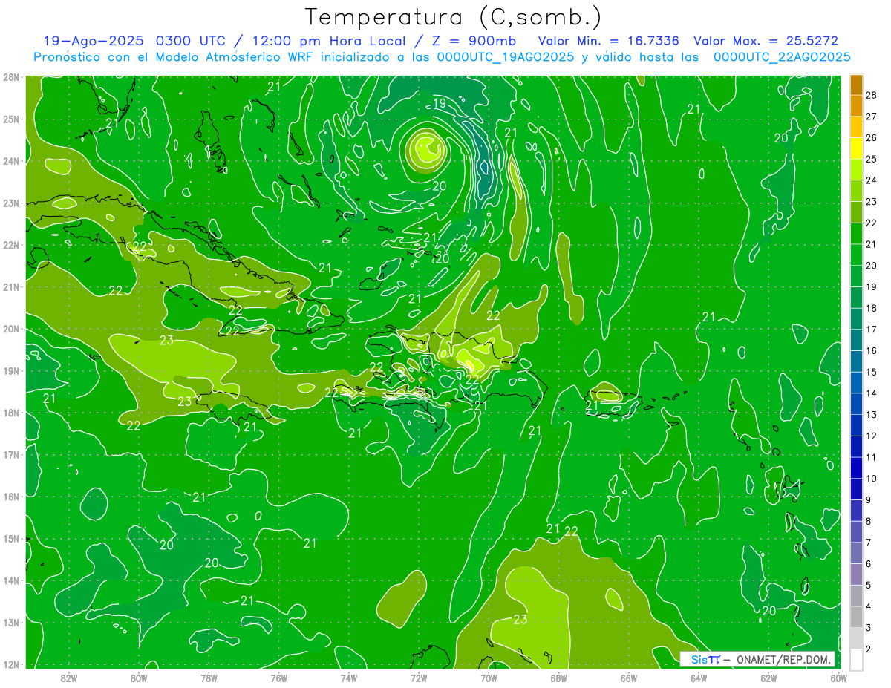
Task: Click the 12N latitude axis label
Action: click(11, 664)
